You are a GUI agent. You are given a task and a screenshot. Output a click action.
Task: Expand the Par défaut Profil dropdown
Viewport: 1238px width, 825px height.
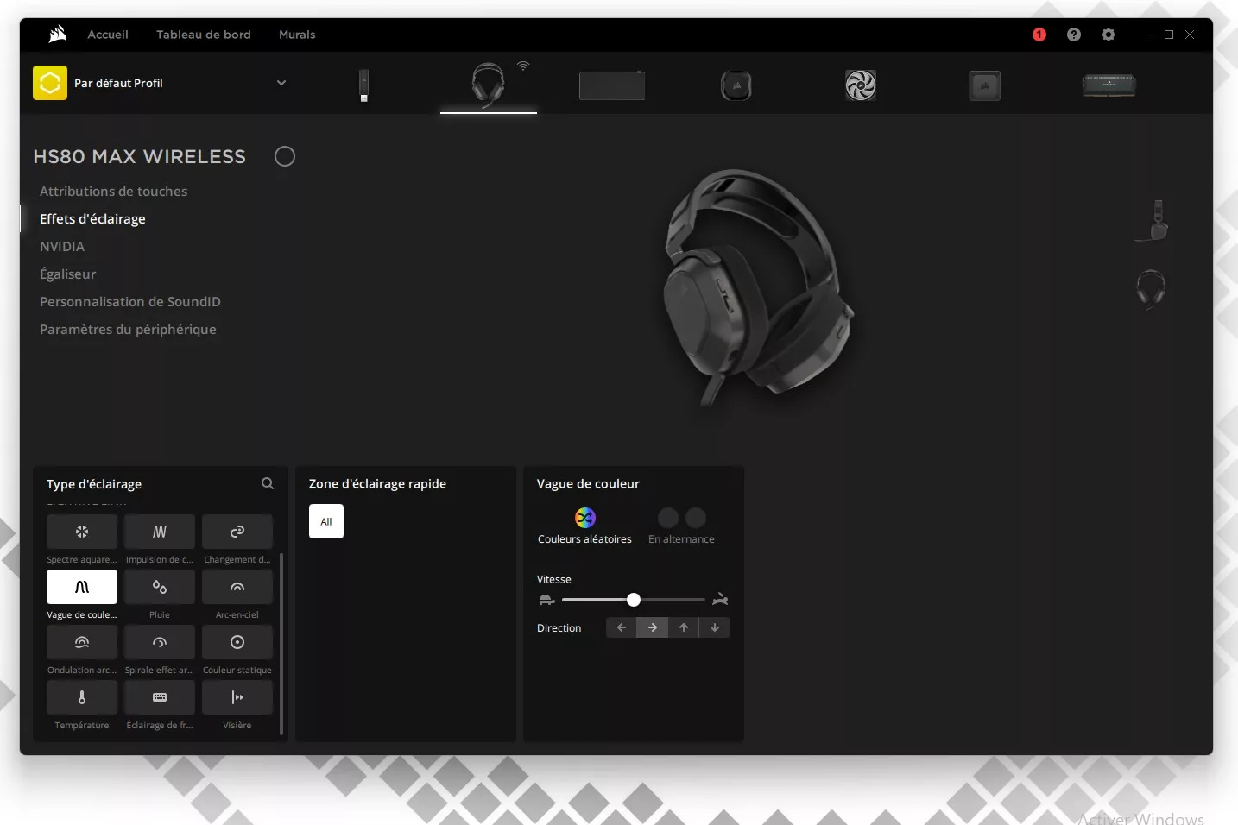click(x=281, y=83)
